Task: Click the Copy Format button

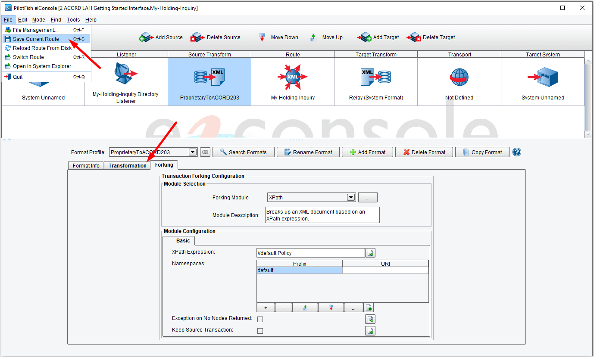Action: (x=482, y=152)
